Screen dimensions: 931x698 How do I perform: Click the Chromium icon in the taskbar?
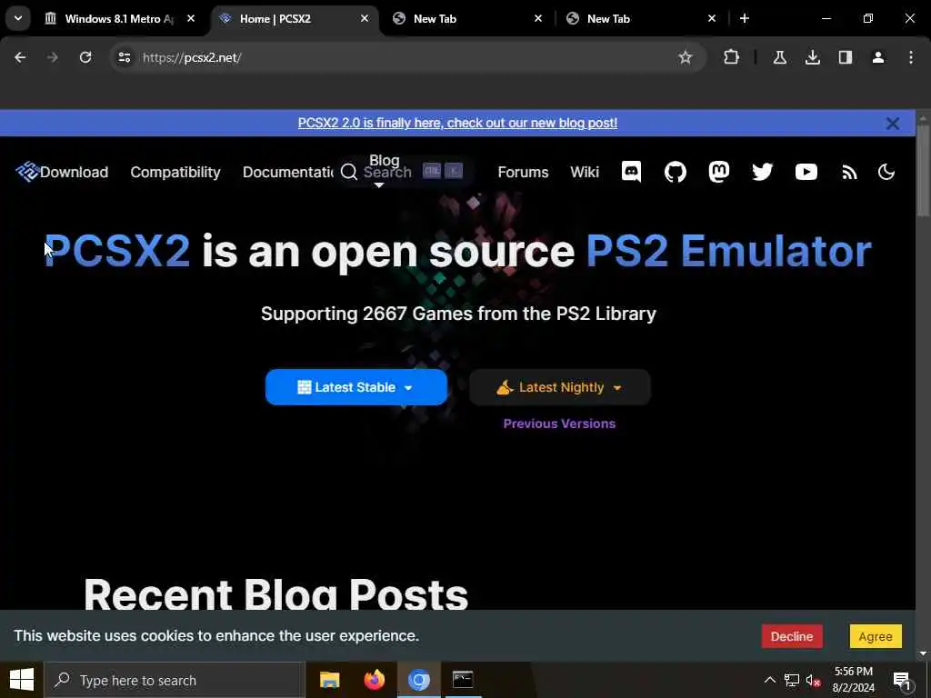tap(418, 680)
